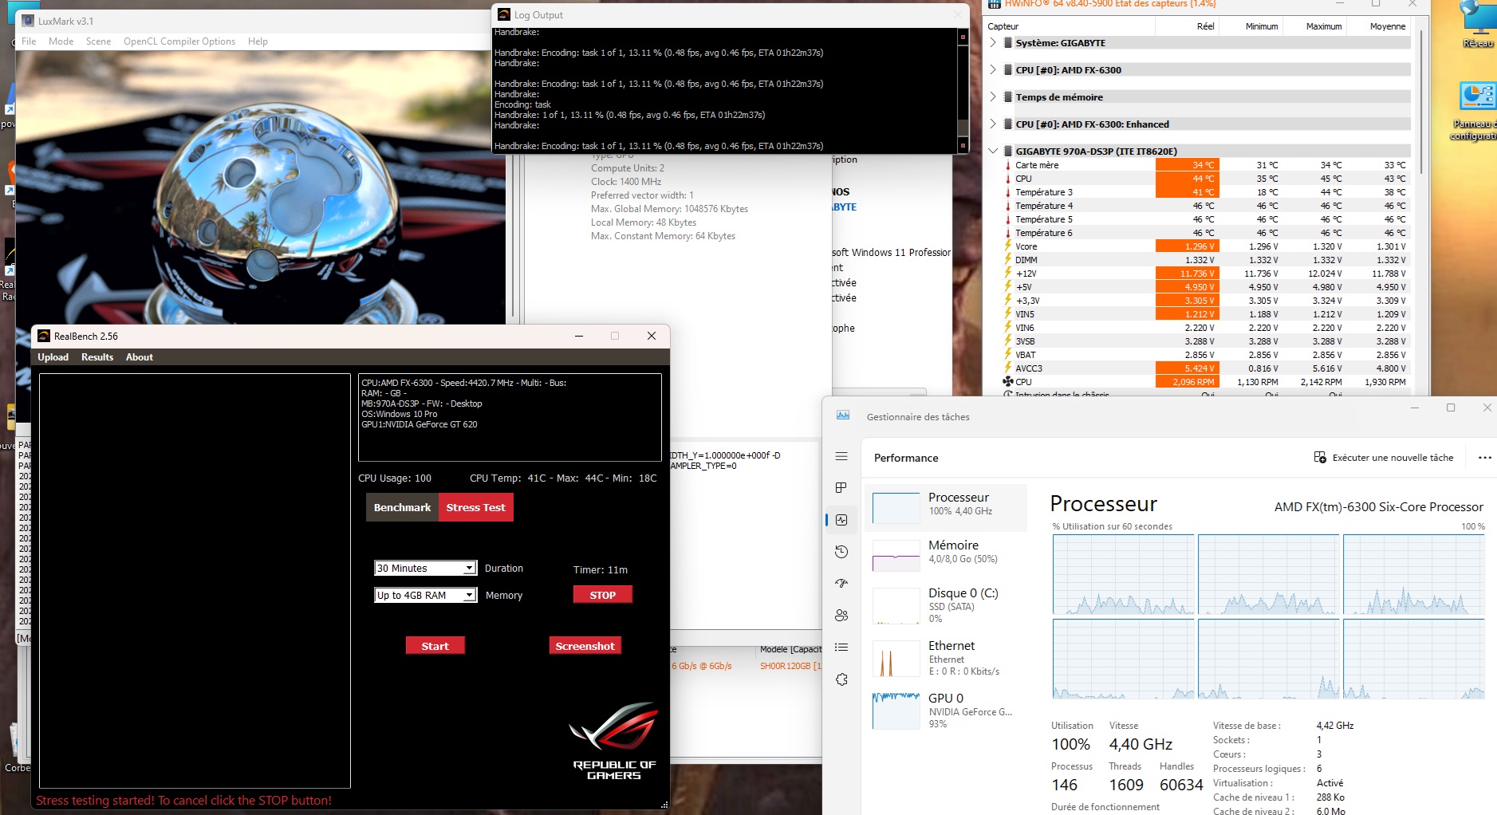Image resolution: width=1497 pixels, height=815 pixels.
Task: Open the stress test duration dropdown
Action: tap(469, 567)
